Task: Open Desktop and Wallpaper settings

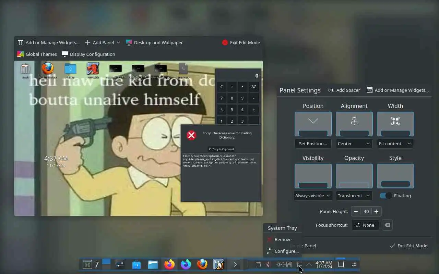Action: tap(154, 42)
